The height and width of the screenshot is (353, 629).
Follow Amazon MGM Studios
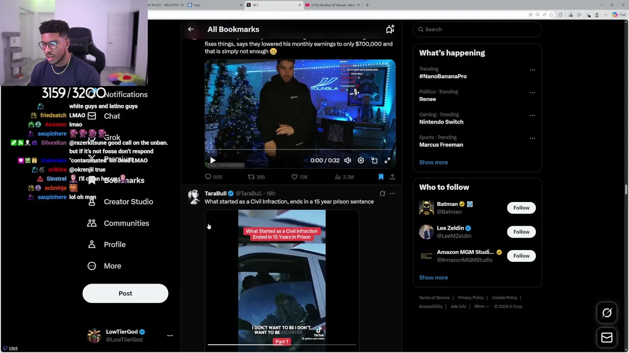tap(521, 256)
